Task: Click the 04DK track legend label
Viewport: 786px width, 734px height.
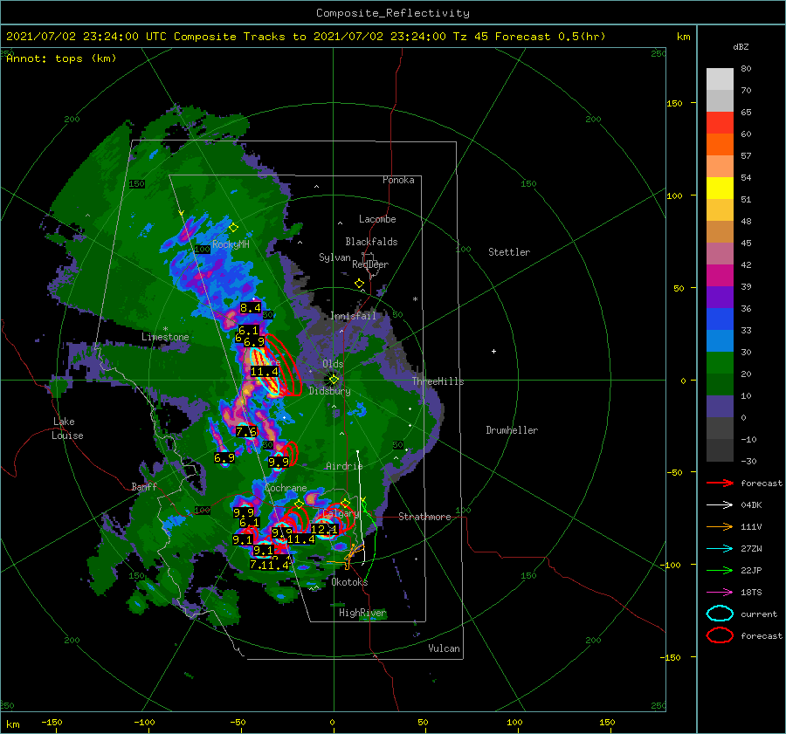Action: pos(751,505)
